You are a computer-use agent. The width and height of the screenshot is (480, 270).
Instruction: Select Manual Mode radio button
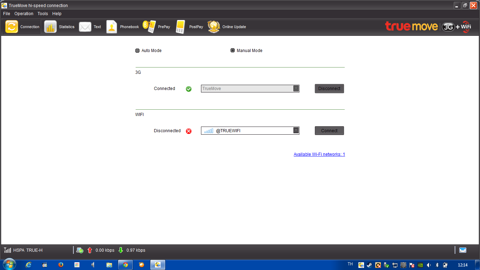(x=233, y=51)
